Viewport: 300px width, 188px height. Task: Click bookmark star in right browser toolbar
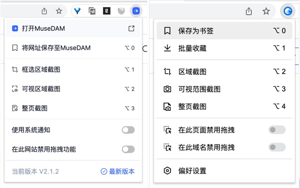[x=266, y=11]
